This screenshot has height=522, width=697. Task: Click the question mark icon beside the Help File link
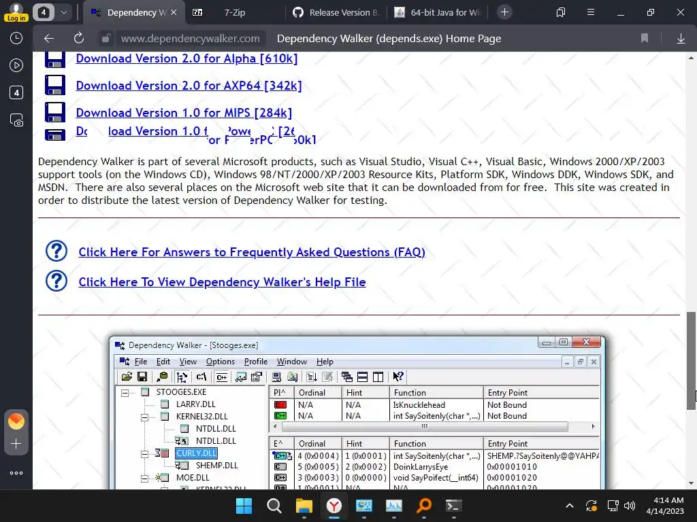pos(56,281)
